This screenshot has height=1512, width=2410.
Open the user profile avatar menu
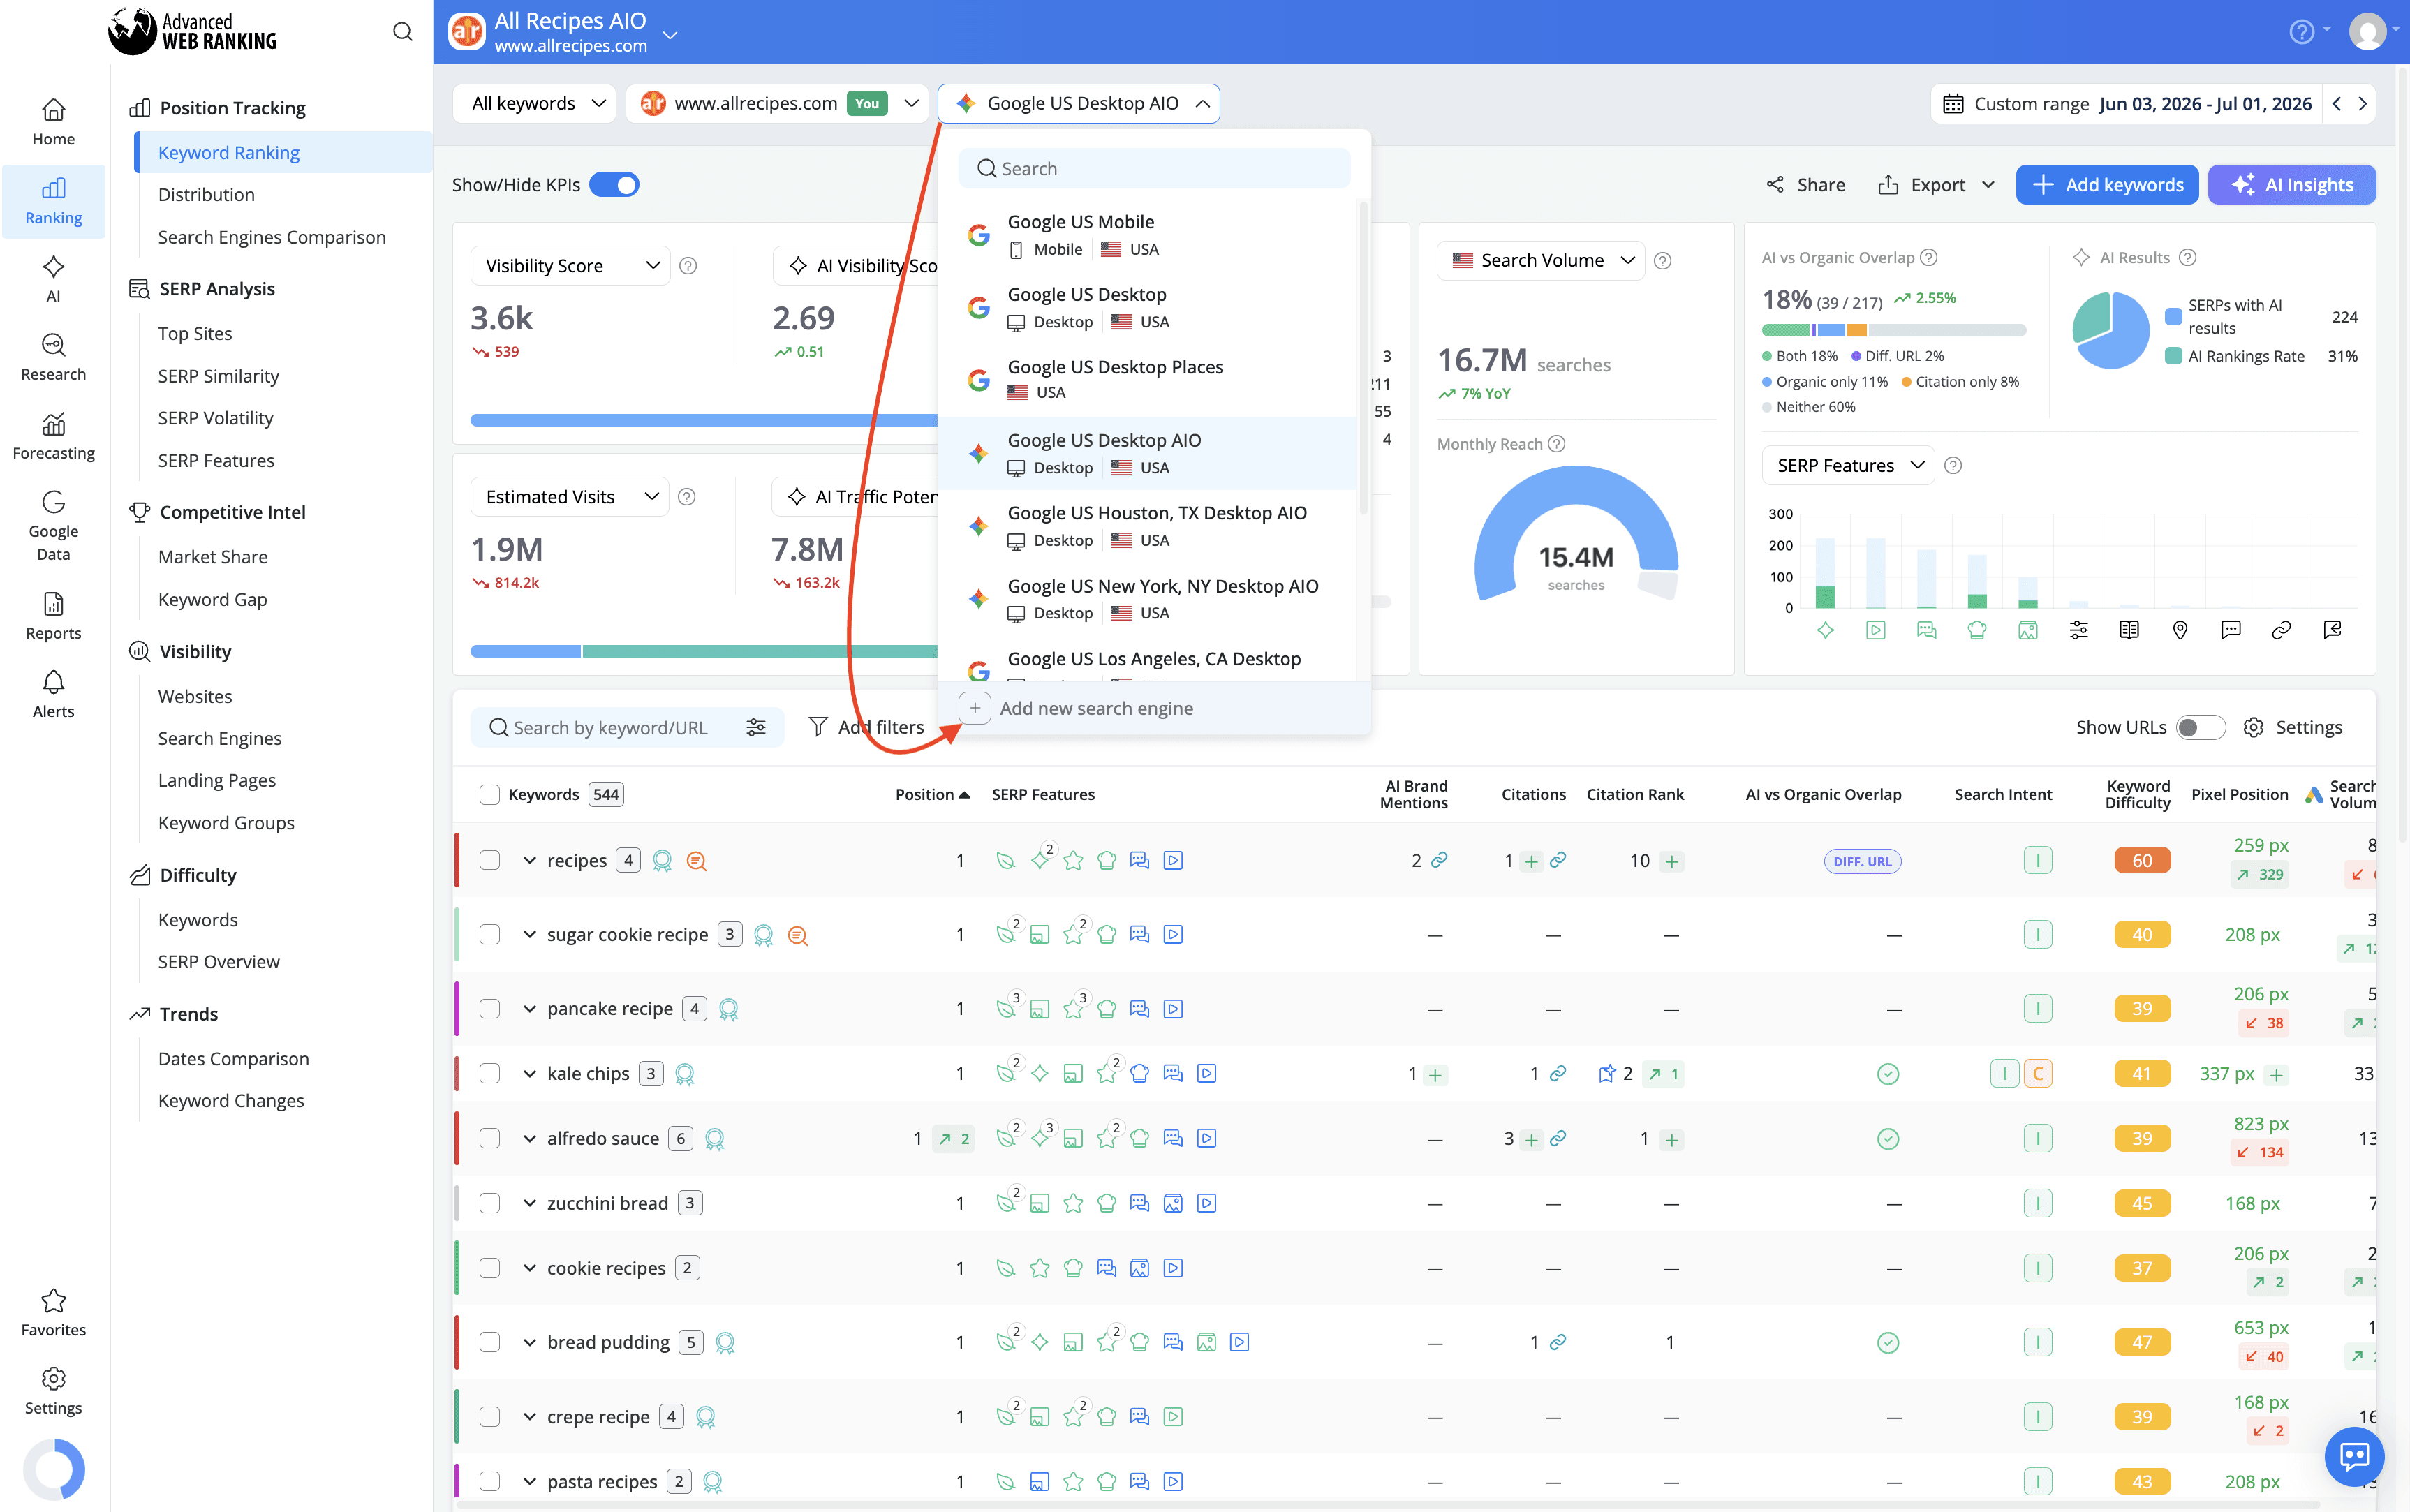[x=2367, y=32]
